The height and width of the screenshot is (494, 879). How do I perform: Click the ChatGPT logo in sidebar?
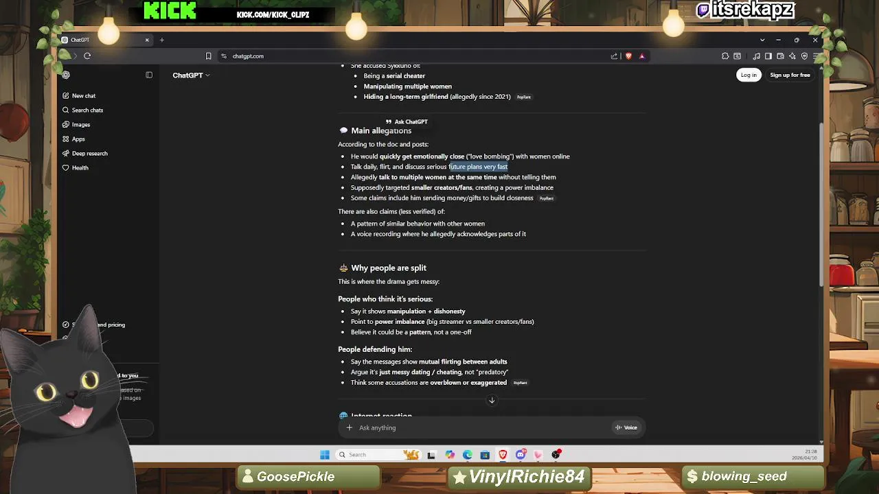(66, 75)
